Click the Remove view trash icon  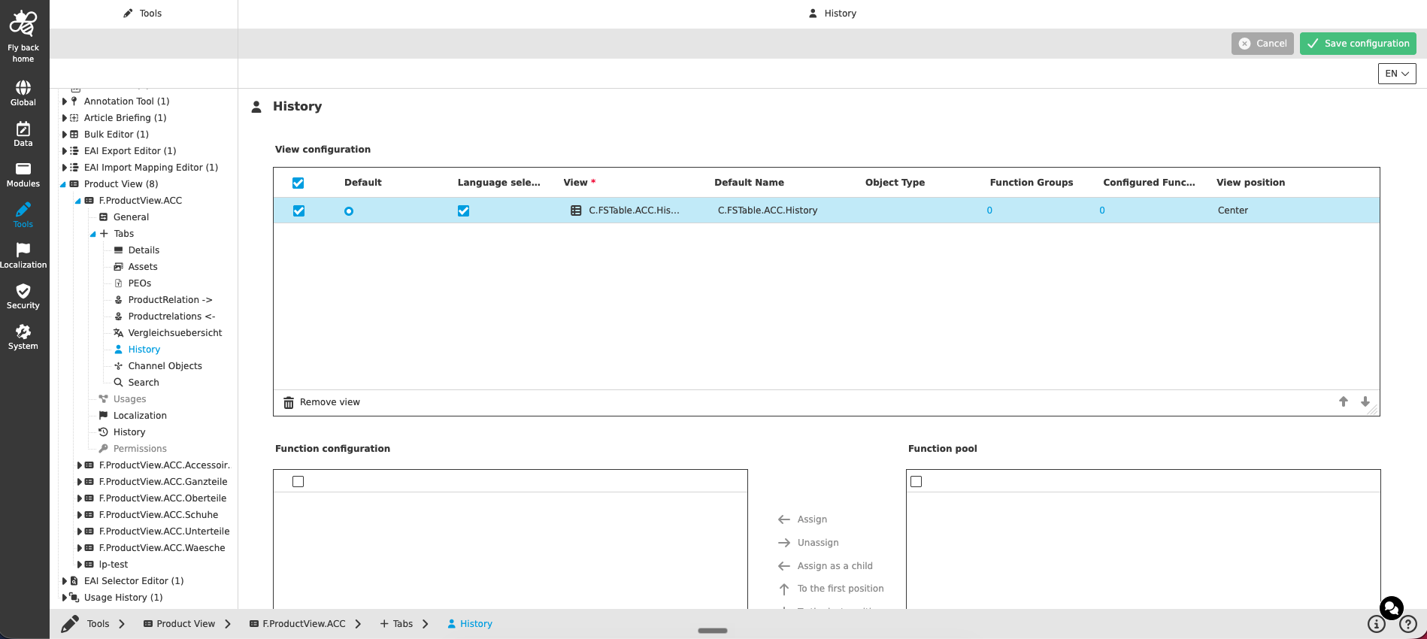point(289,403)
